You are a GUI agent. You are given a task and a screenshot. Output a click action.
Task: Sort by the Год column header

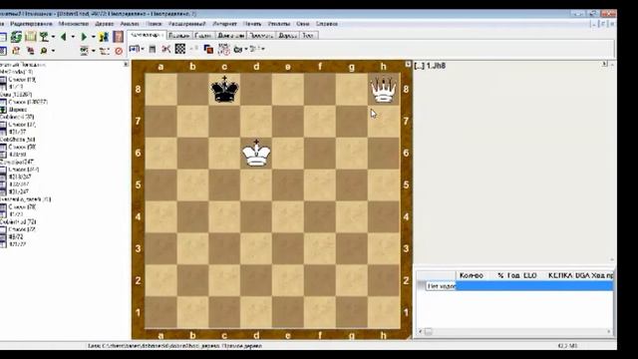click(x=513, y=275)
